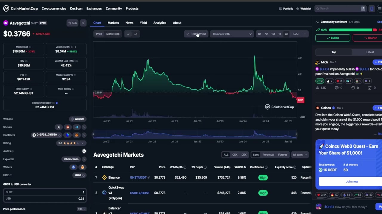The height and width of the screenshot is (214, 382).
Task: Repost Mich's post
Action: point(355,88)
